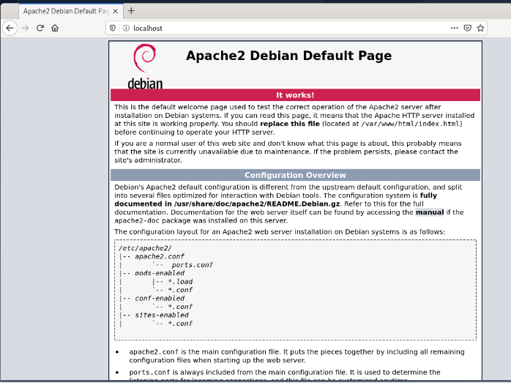Open tracking protection shield icon
The image size is (511, 383).
click(113, 28)
